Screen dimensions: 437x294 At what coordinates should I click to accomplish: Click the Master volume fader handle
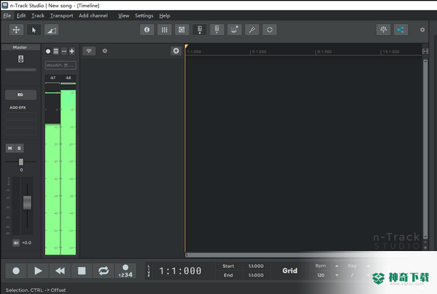point(27,203)
